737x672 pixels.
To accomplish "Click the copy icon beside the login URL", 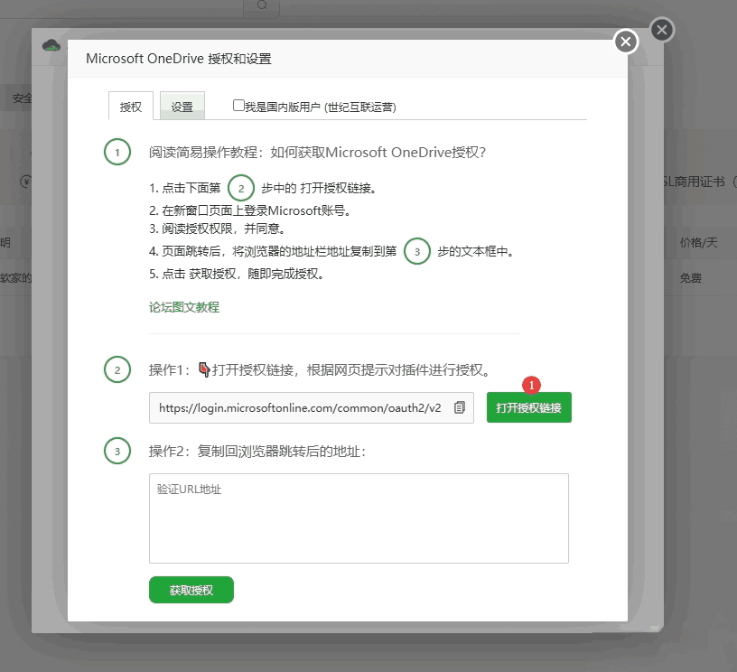I will 460,407.
